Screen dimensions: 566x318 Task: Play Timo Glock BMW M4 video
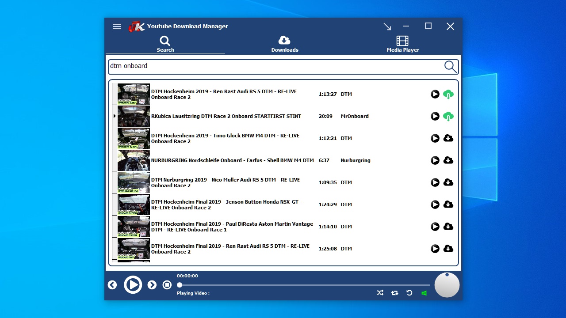(435, 138)
